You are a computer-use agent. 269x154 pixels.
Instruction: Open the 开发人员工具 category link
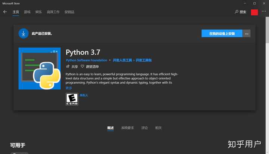[122, 60]
